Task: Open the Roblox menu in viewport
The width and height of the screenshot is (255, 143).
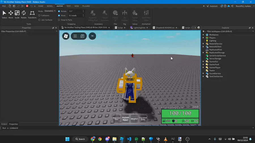Action: (x=66, y=36)
